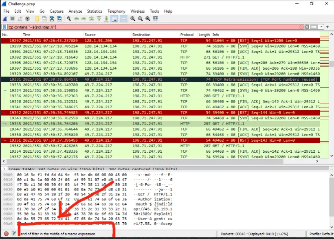
Task: Zoom out main window text
Action: [140, 19]
